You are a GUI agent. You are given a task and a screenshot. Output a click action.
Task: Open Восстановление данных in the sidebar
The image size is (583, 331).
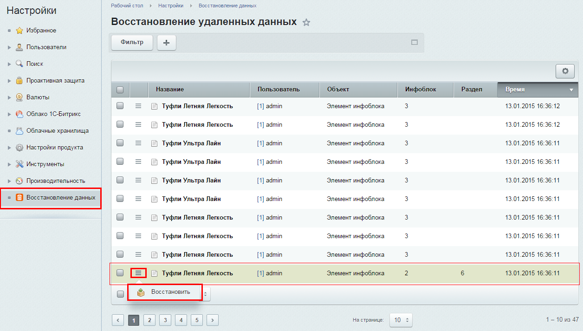tap(60, 198)
